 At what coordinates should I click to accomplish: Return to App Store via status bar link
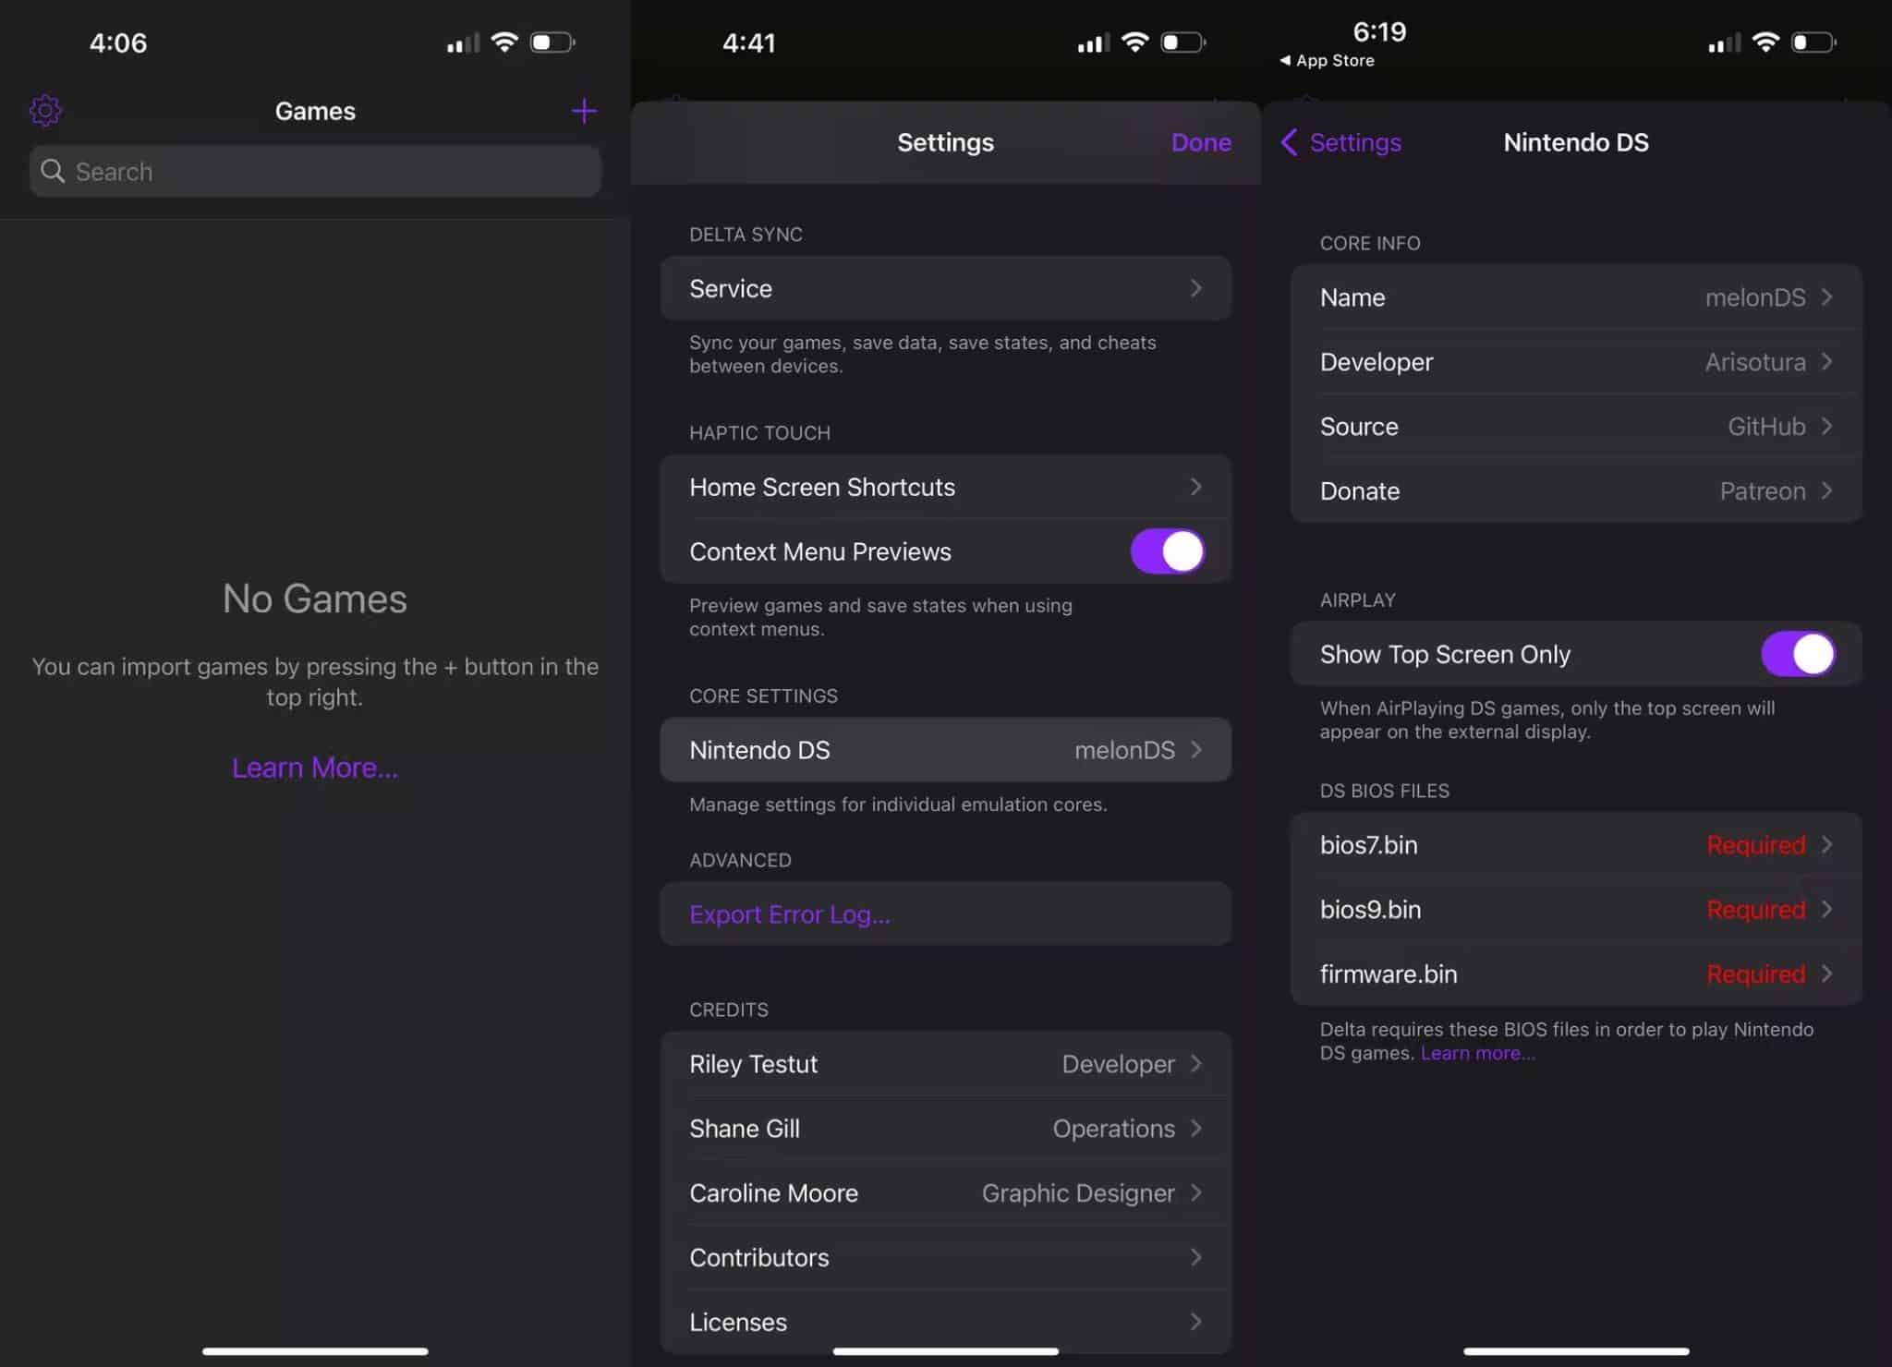pyautogui.click(x=1327, y=60)
